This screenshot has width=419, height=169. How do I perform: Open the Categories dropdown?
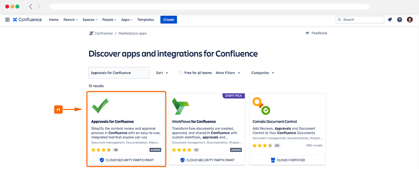point(263,73)
